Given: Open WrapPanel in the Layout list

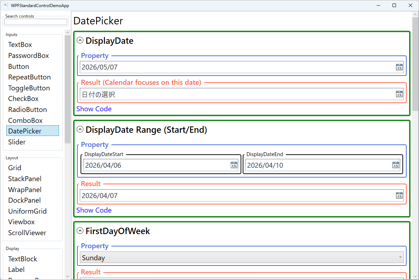Looking at the screenshot, I should coord(33,190).
